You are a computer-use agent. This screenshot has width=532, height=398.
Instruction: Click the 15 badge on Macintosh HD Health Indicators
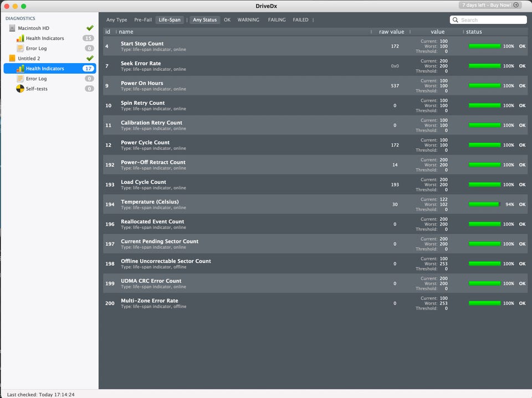pyautogui.click(x=89, y=38)
